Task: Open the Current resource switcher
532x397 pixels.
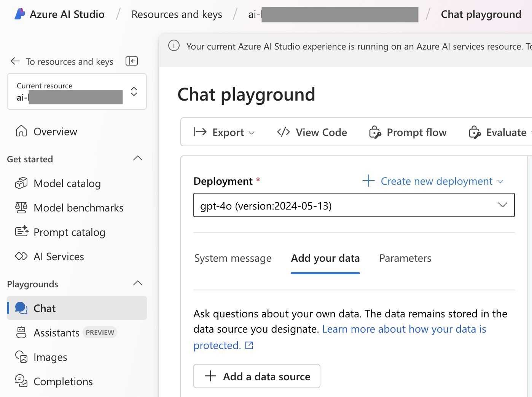Action: point(134,91)
